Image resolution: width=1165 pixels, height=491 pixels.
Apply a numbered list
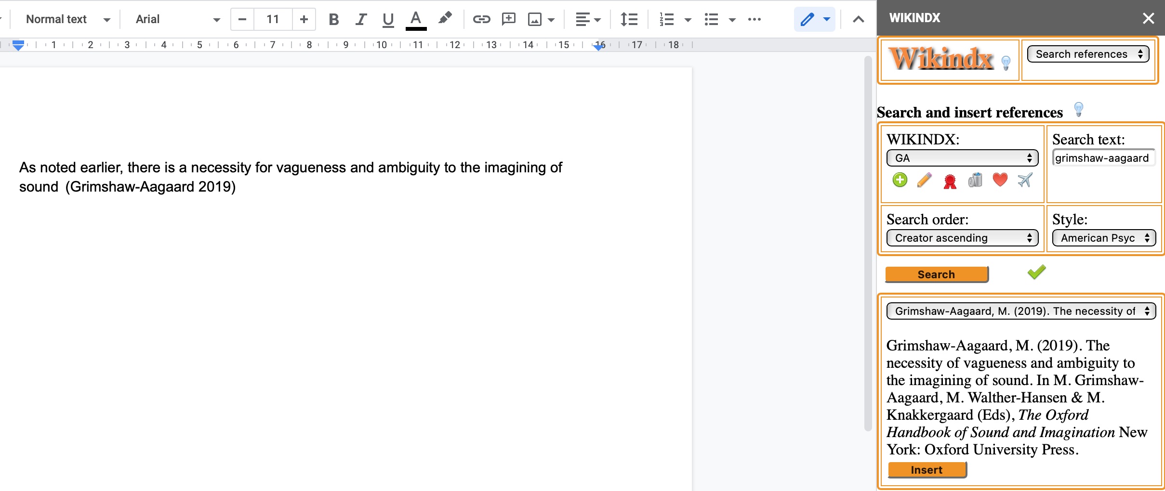click(667, 19)
